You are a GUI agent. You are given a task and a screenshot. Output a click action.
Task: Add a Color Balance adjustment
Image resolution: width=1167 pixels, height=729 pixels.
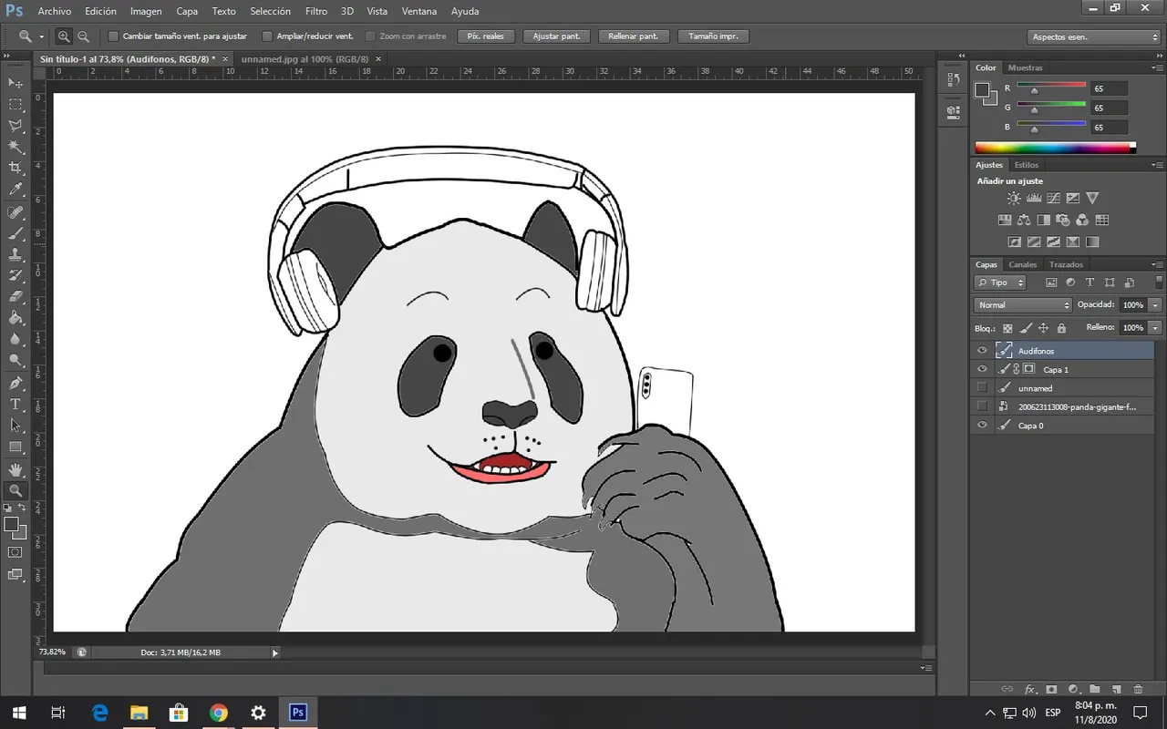pos(1024,220)
